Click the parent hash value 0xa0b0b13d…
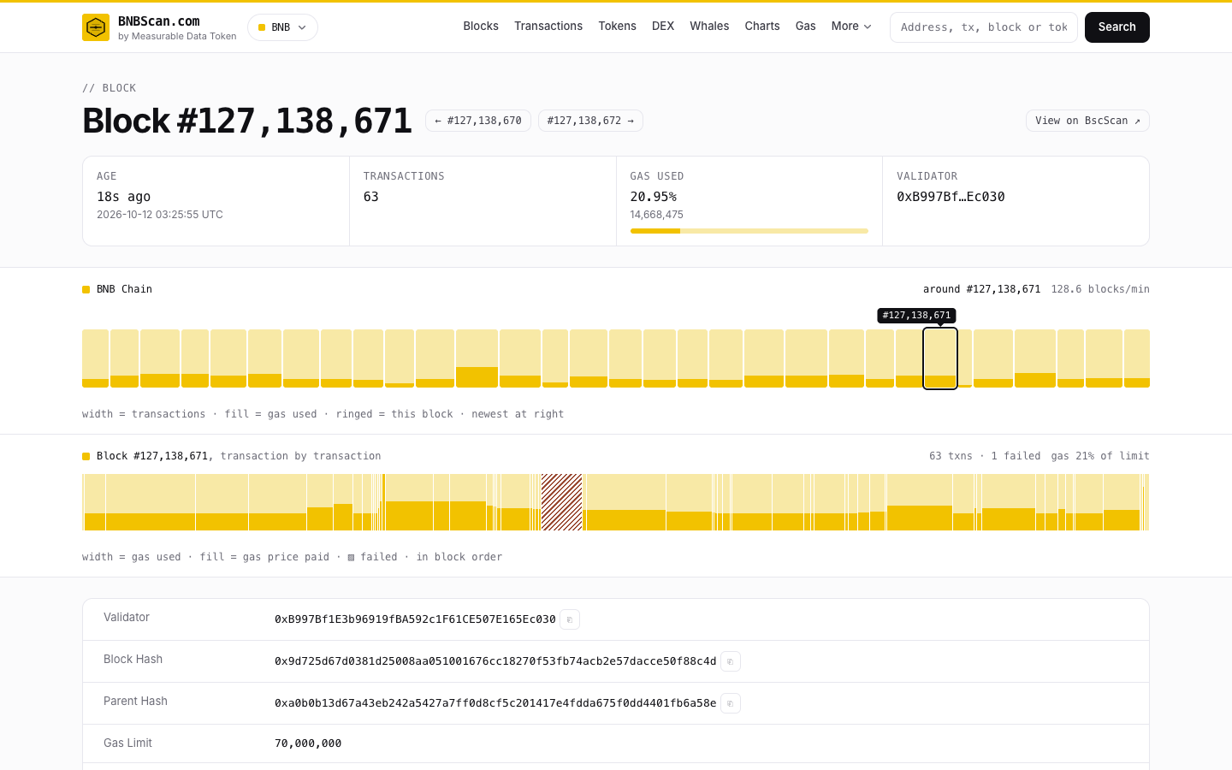This screenshot has width=1232, height=770. [495, 703]
